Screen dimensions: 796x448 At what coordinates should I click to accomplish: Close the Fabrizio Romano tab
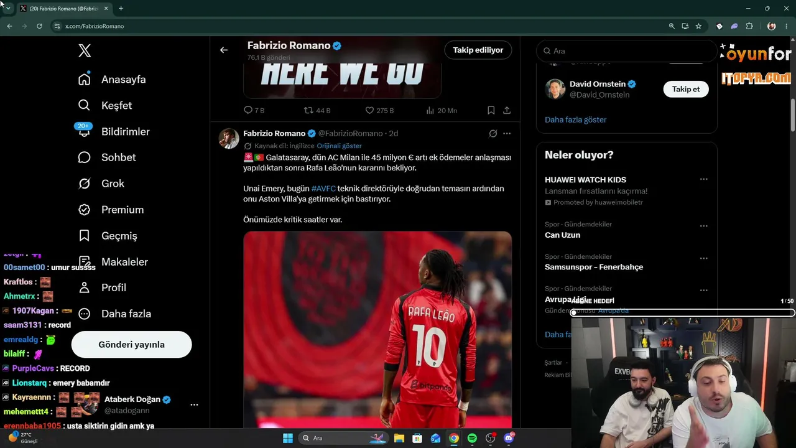(106, 9)
